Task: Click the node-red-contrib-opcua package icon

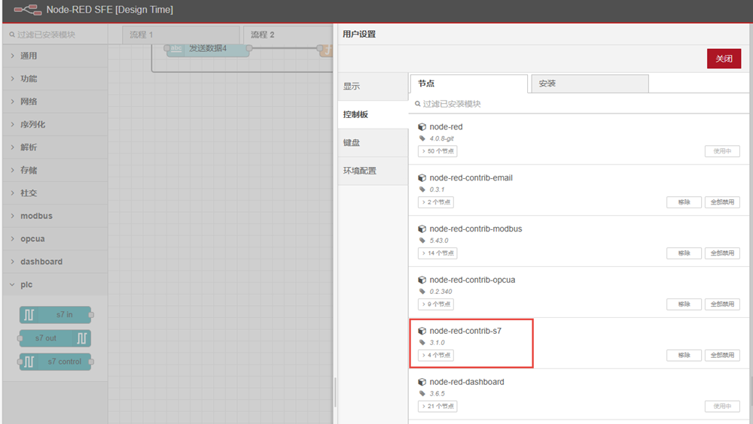Action: pyautogui.click(x=422, y=280)
